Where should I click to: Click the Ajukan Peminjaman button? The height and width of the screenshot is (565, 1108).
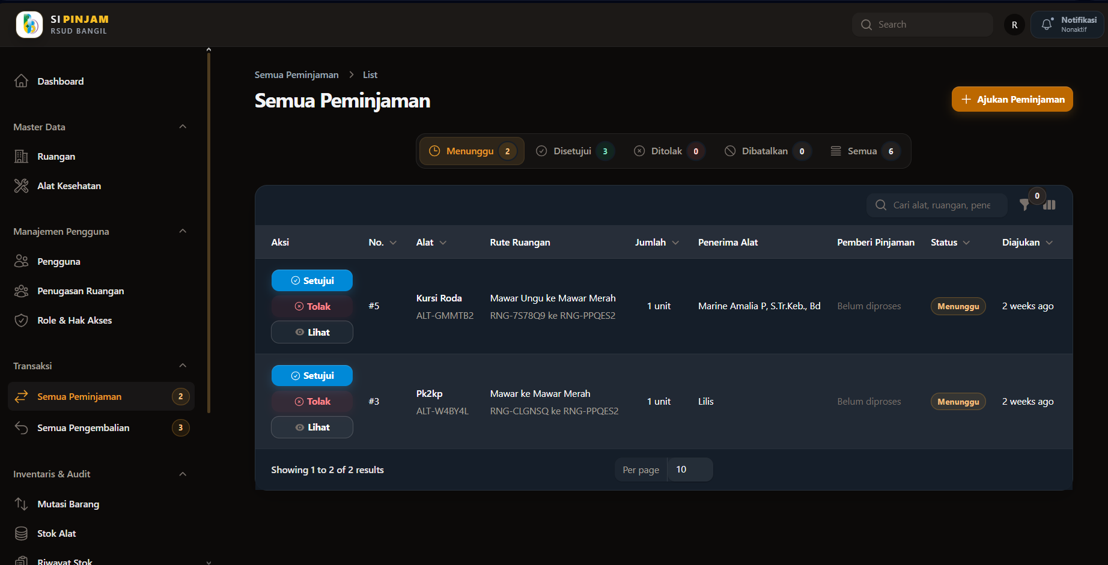pyautogui.click(x=1012, y=99)
